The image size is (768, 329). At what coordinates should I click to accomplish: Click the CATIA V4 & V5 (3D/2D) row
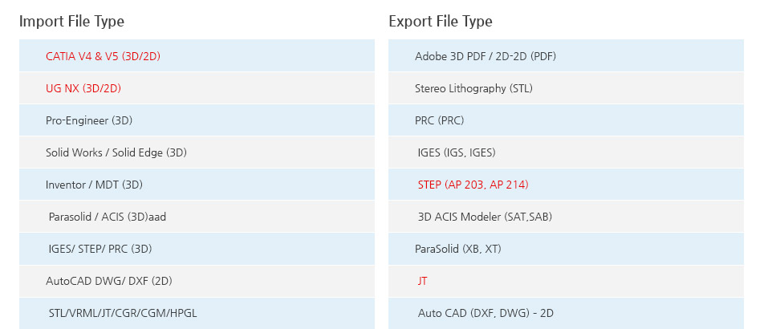point(104,56)
